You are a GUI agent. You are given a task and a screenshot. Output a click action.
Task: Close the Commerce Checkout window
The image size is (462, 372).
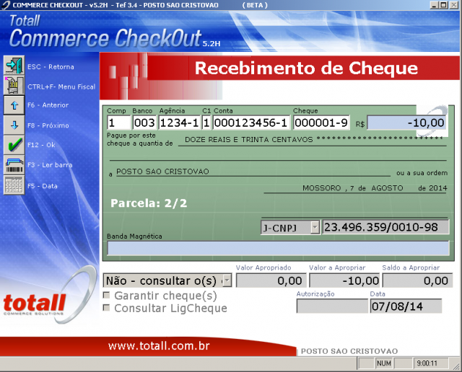[454, 5]
